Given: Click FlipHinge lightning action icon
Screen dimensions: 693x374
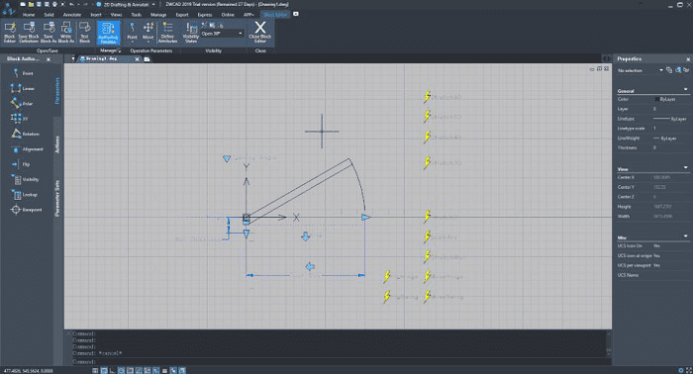Looking at the screenshot, I should pos(387,277).
